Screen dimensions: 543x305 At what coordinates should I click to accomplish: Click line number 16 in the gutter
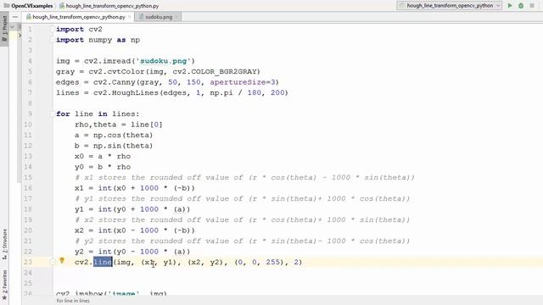pos(28,188)
